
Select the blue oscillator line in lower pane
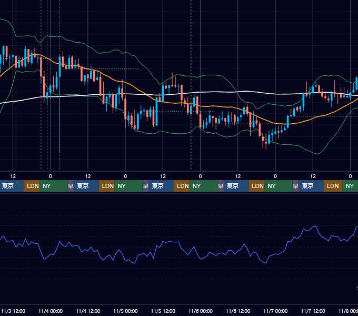pyautogui.click(x=178, y=242)
